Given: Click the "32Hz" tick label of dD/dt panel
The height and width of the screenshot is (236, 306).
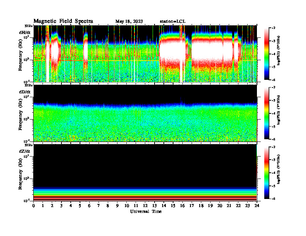Looking at the screenshot, I should click(29, 85).
